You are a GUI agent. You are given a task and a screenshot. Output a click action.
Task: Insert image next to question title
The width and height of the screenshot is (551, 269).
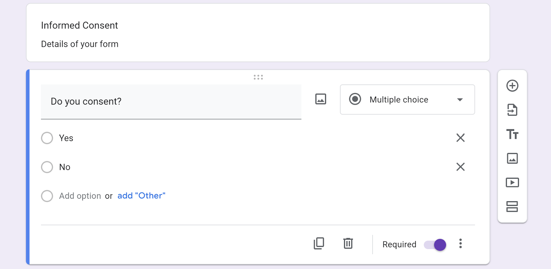pyautogui.click(x=321, y=99)
